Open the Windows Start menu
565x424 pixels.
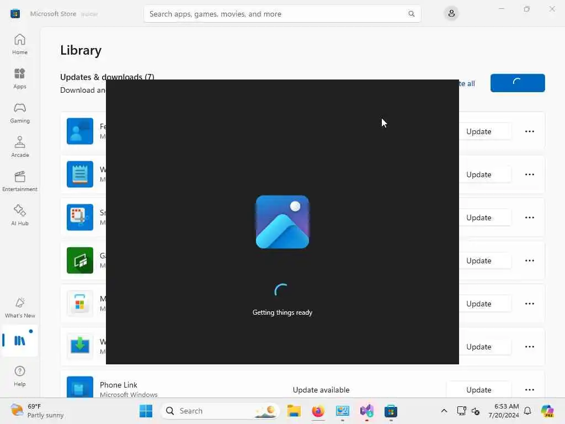tap(146, 411)
